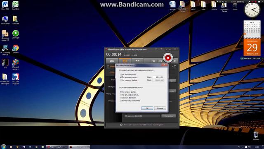Viewport: 264px width, 149px height.
Task: Open the ЗАГРУЗКИ shortcut on desktop
Action: tap(182, 6)
